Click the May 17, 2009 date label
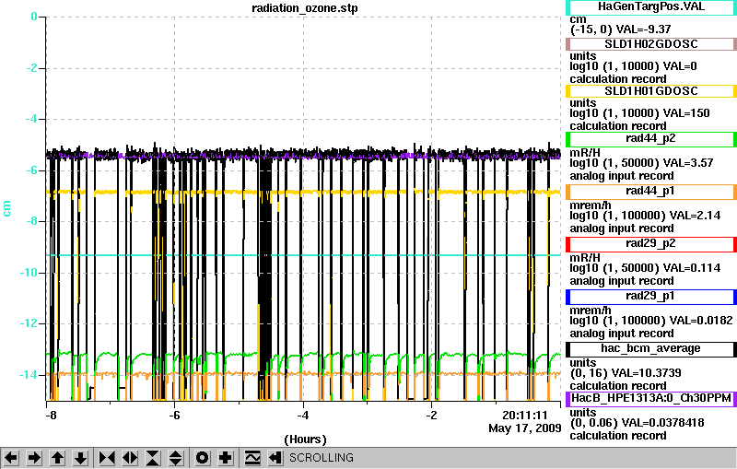The height and width of the screenshot is (469, 737). click(x=525, y=428)
